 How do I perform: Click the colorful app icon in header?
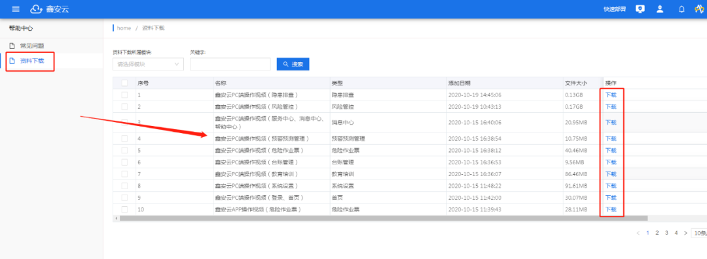tap(699, 9)
